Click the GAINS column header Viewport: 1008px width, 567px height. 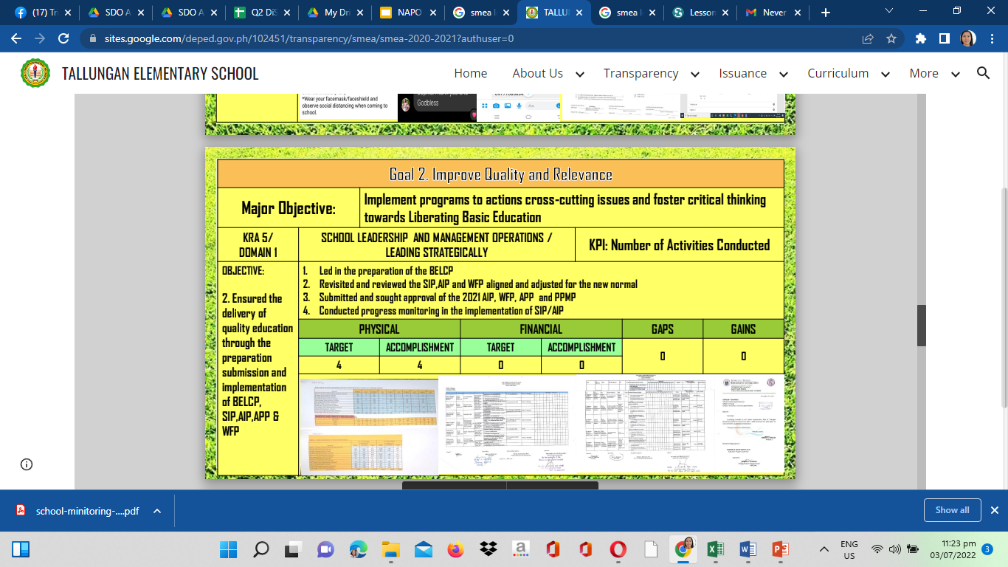click(x=743, y=329)
